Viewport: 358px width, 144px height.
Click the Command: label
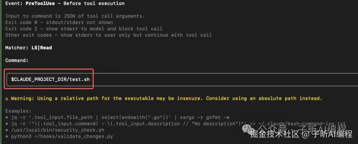[17, 60]
